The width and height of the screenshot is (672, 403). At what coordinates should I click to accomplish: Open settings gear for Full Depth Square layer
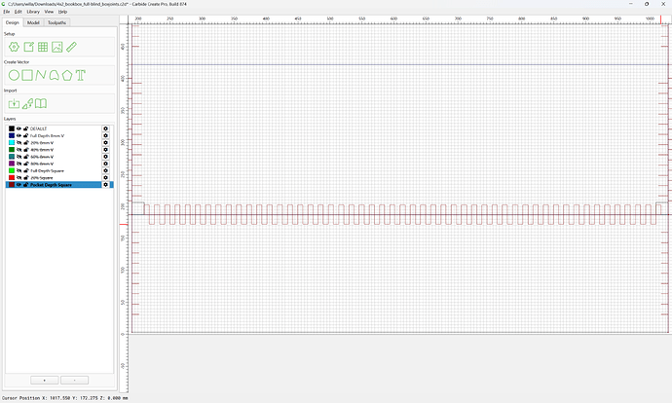point(106,170)
